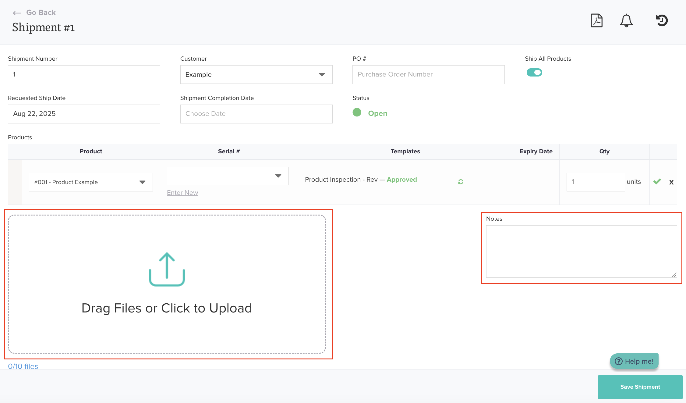Open the Shipment Completion Date picker
The height and width of the screenshot is (403, 686).
[x=256, y=114]
